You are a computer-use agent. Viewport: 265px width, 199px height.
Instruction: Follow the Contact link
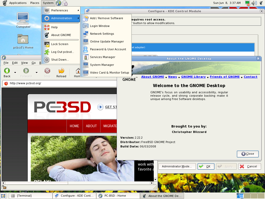coord(251,77)
